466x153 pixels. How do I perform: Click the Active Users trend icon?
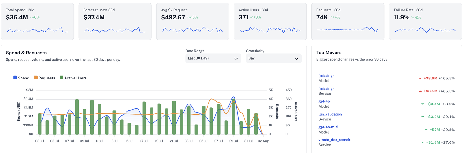pyautogui.click(x=251, y=17)
